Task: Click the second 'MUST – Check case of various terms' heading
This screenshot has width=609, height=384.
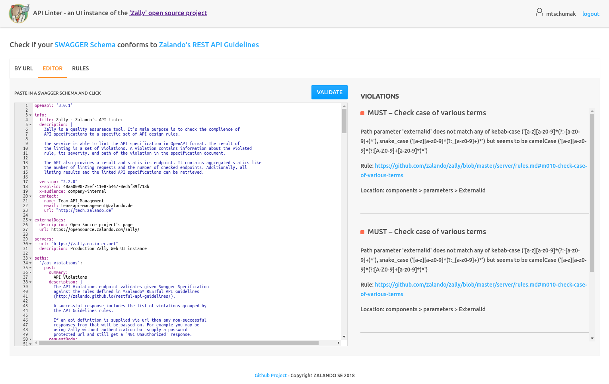Action: tap(427, 232)
